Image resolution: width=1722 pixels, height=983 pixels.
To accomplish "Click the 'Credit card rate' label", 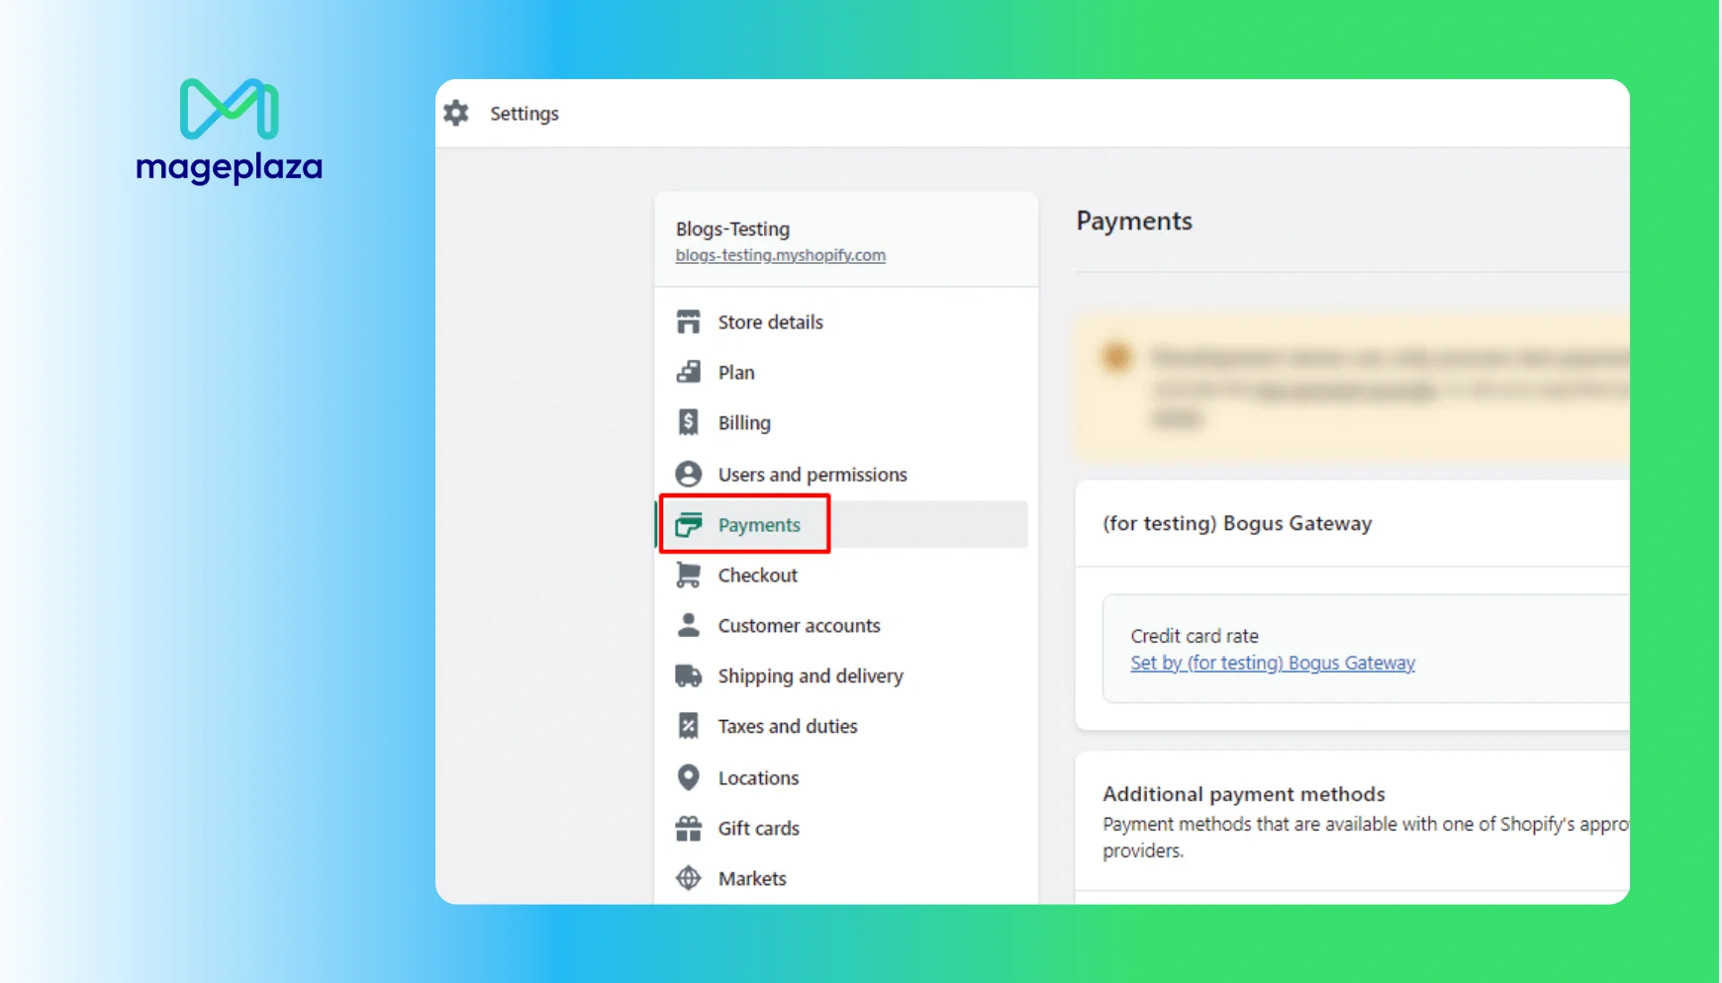I will (1195, 636).
